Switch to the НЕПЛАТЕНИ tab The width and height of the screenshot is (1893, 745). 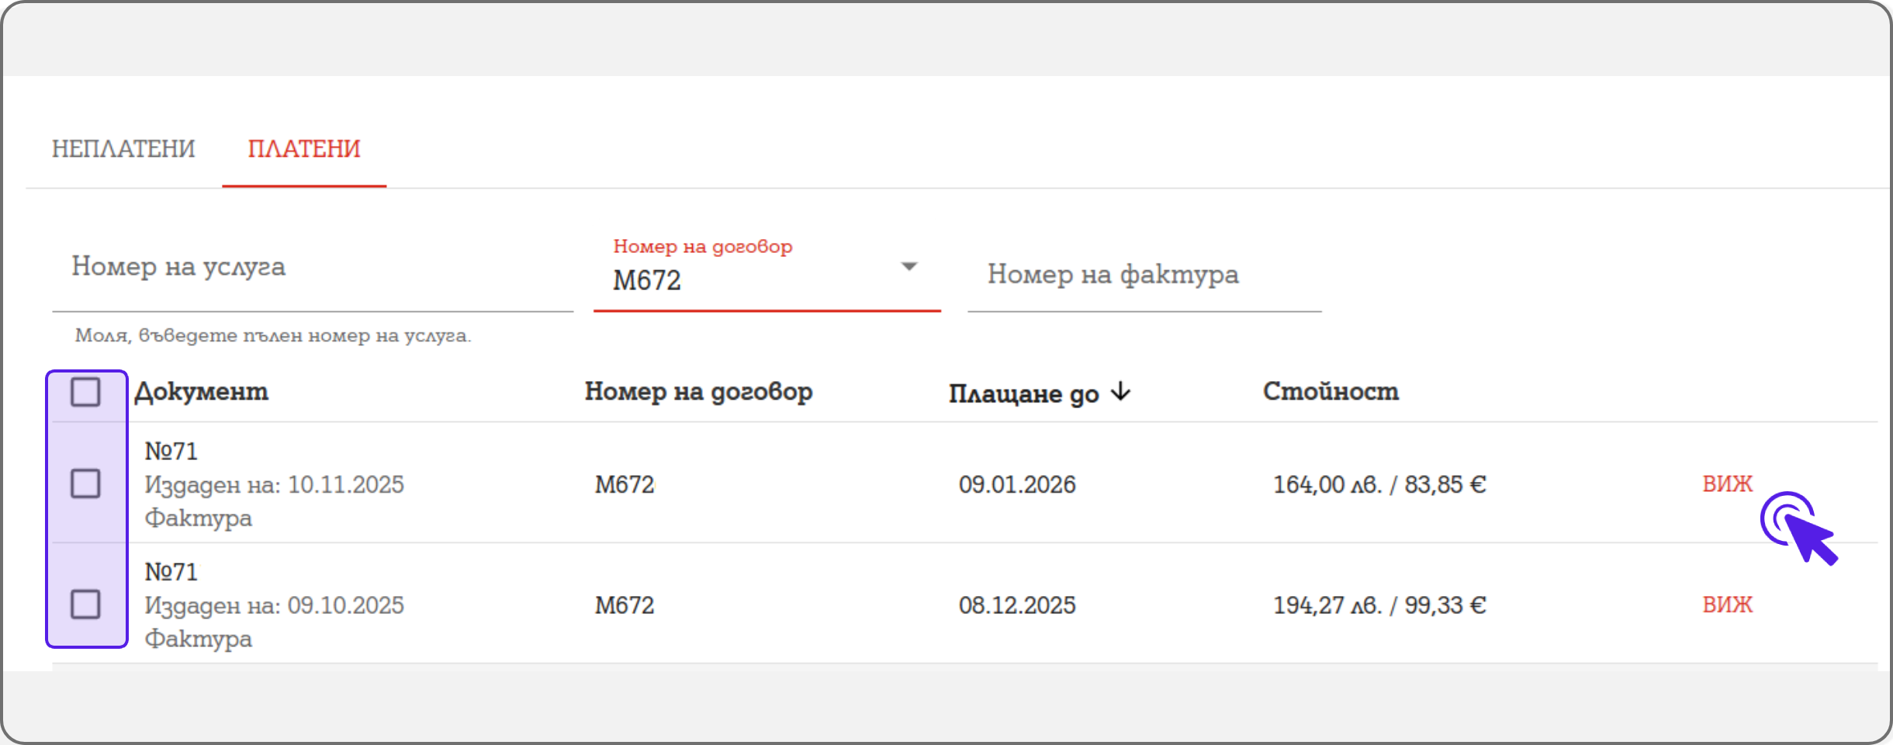123,148
